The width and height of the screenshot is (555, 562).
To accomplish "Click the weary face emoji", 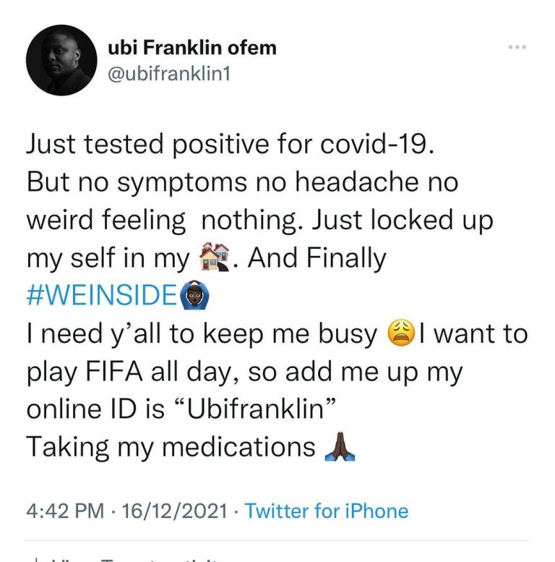I will [399, 333].
